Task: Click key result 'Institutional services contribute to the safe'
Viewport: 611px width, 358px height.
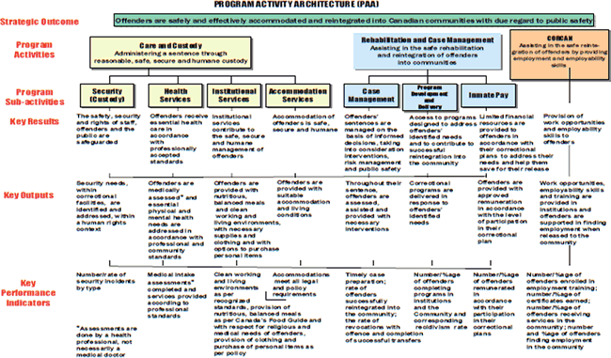Action: point(238,136)
